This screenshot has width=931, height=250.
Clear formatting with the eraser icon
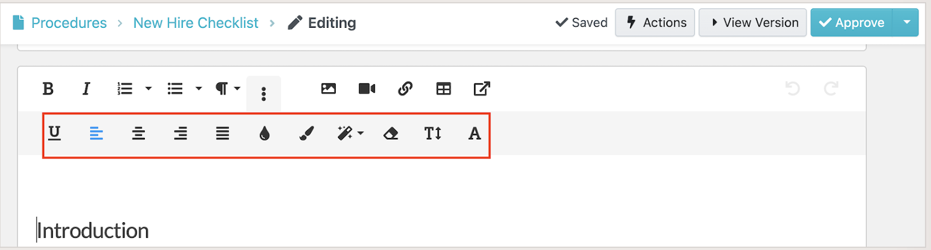tap(391, 133)
